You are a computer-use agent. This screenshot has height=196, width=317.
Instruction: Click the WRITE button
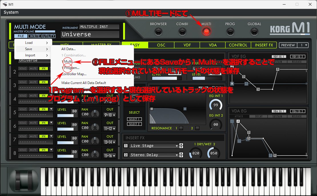click(36, 36)
